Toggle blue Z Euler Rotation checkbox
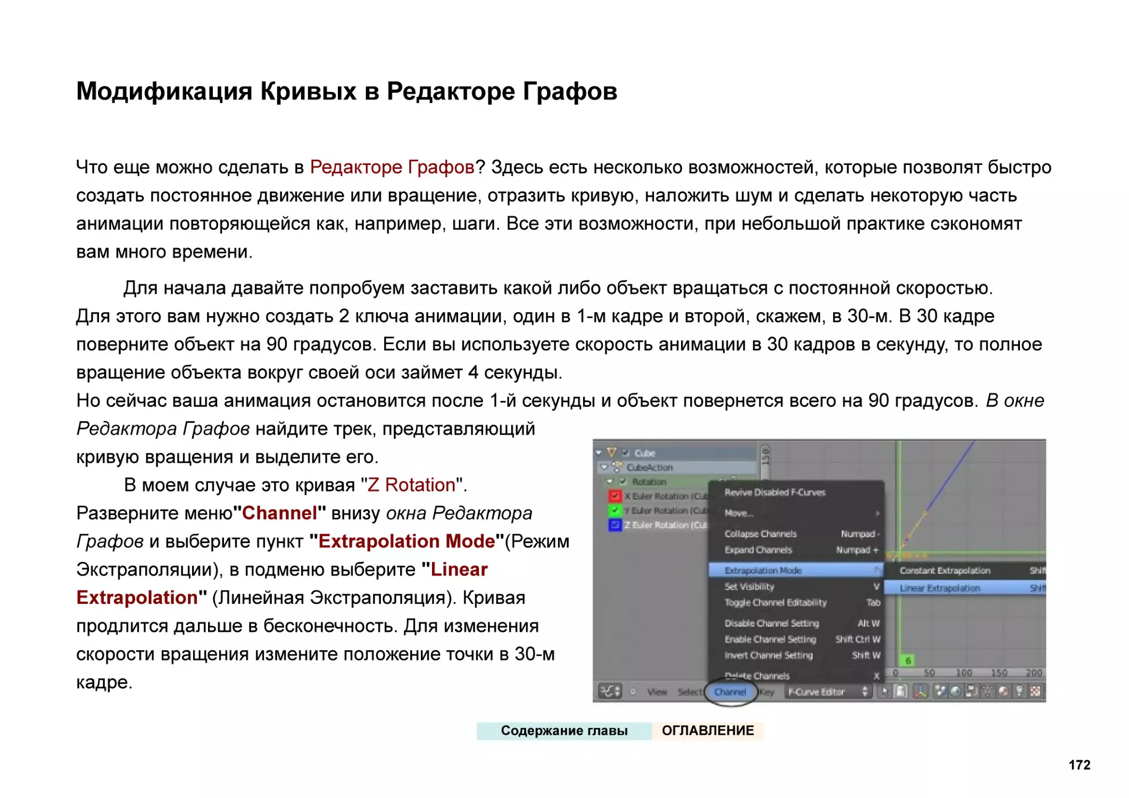 615,525
